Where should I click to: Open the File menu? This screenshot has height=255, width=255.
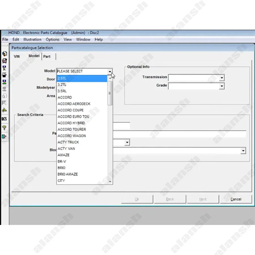pyautogui.click(x=5, y=39)
